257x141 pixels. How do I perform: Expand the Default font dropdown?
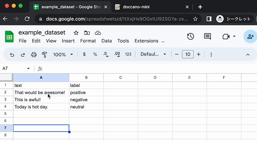(153, 54)
